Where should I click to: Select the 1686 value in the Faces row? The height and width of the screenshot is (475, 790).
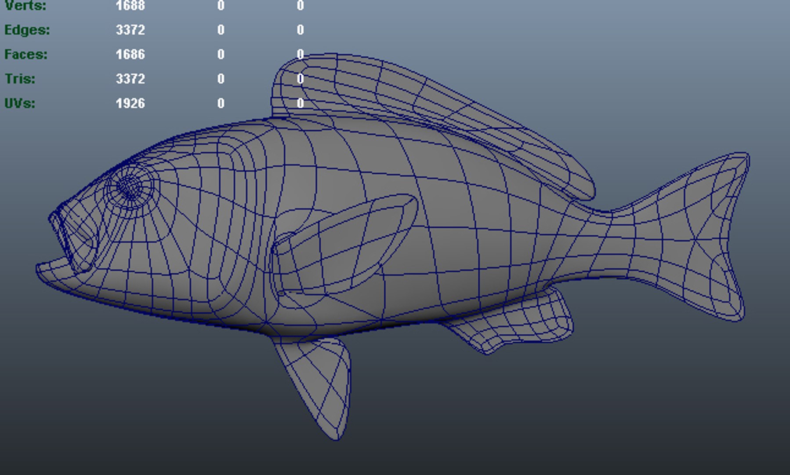(x=130, y=55)
